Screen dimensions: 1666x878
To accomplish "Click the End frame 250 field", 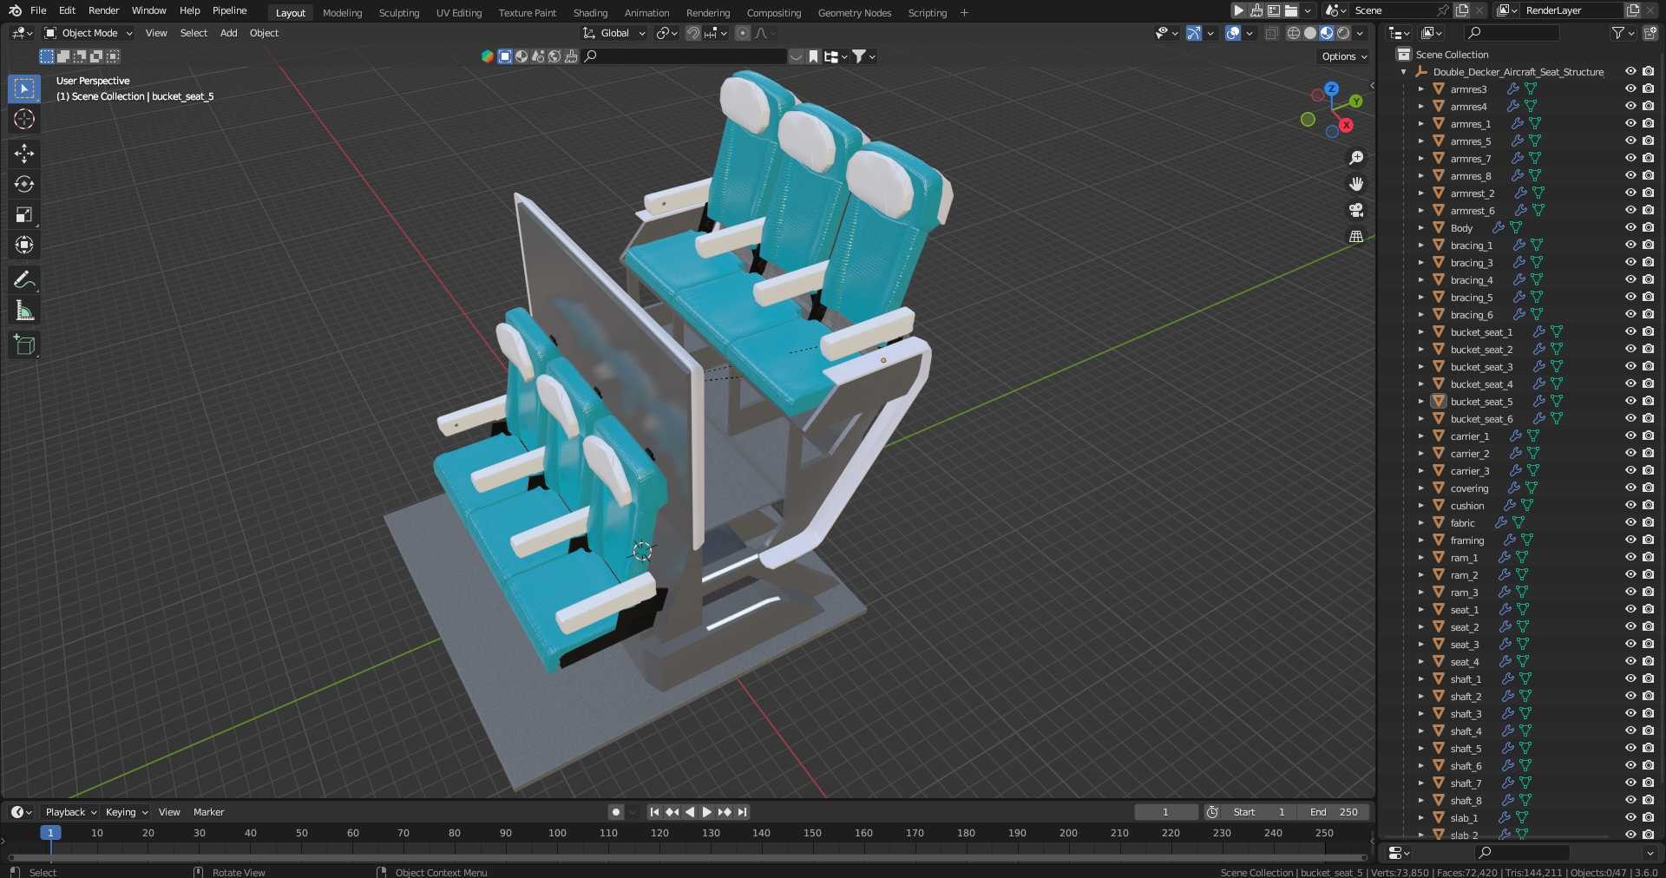I will click(1335, 812).
